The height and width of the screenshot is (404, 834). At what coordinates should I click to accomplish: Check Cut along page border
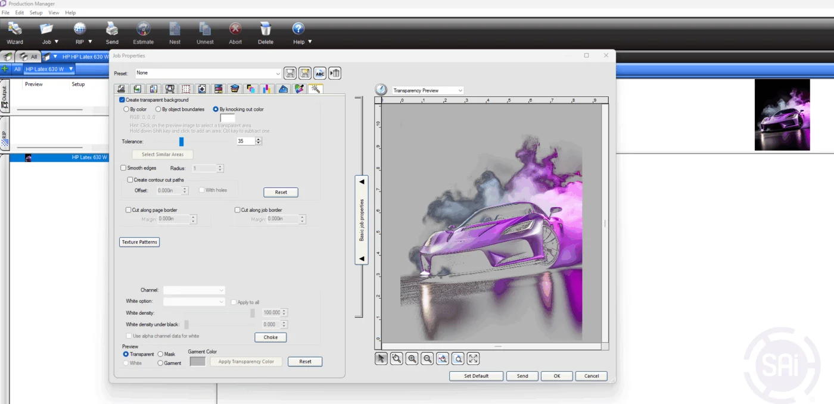(128, 210)
